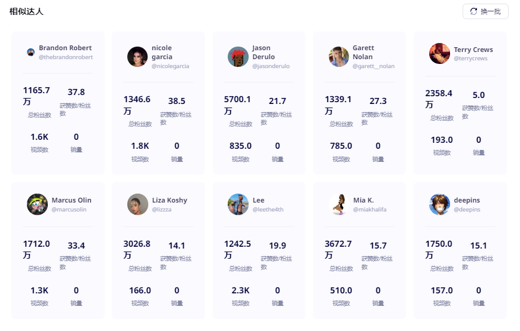The width and height of the screenshot is (520, 331).
Task: Select the @miakhalifa handle link
Action: pyautogui.click(x=370, y=209)
